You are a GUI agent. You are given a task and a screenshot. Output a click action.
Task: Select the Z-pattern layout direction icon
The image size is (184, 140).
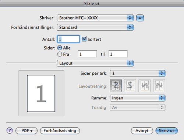116,86
